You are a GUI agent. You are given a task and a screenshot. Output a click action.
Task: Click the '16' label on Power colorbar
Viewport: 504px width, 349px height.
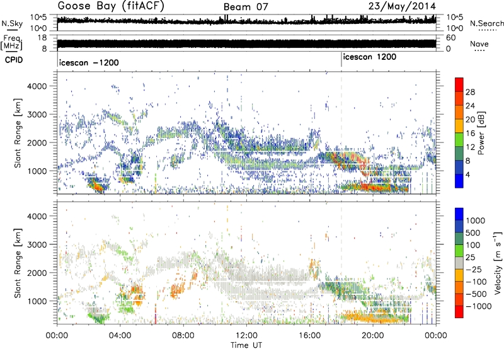click(470, 134)
